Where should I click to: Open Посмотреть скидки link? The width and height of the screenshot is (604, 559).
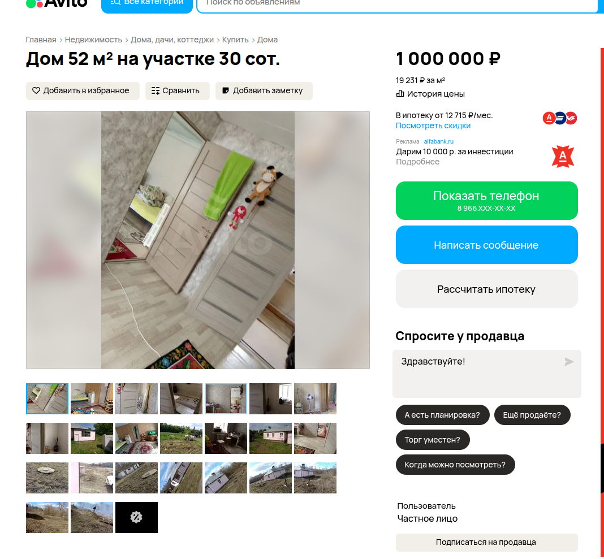click(x=433, y=125)
